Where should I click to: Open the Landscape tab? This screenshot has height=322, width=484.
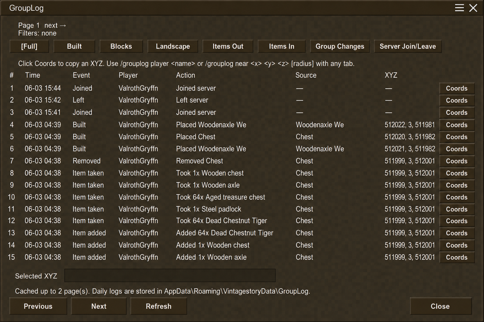pyautogui.click(x=173, y=47)
